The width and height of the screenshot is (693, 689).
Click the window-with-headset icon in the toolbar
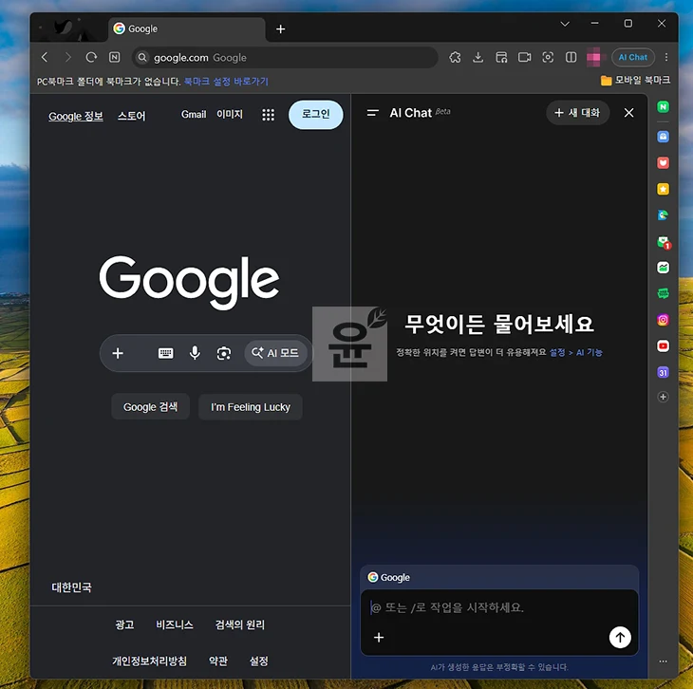coord(501,58)
